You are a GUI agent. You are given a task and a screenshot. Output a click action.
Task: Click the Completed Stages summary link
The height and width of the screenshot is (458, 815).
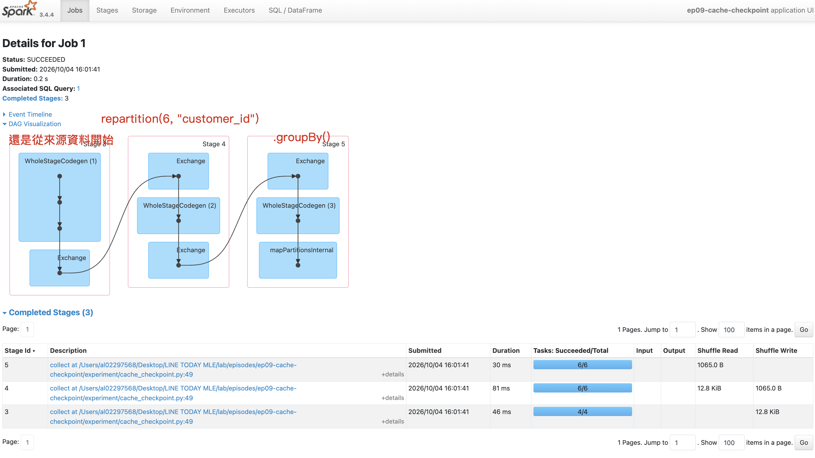pyautogui.click(x=32, y=98)
